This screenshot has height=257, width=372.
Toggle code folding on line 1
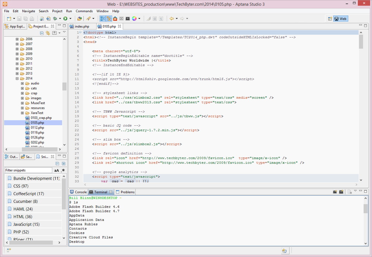(x=80, y=32)
